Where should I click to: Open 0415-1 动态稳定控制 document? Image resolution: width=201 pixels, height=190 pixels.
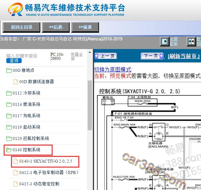tap(39, 184)
